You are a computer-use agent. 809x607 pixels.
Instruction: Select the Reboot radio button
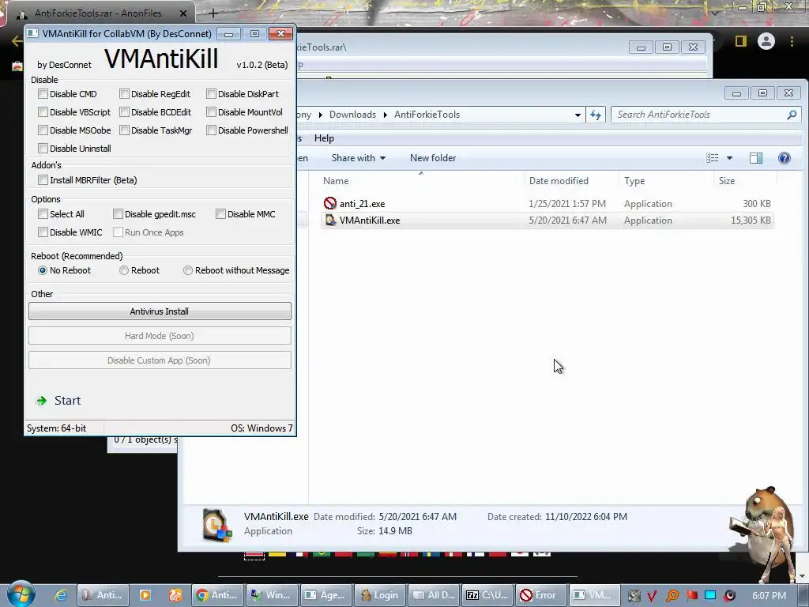click(x=124, y=270)
